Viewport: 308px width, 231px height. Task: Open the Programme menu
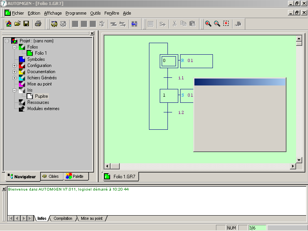(76, 13)
